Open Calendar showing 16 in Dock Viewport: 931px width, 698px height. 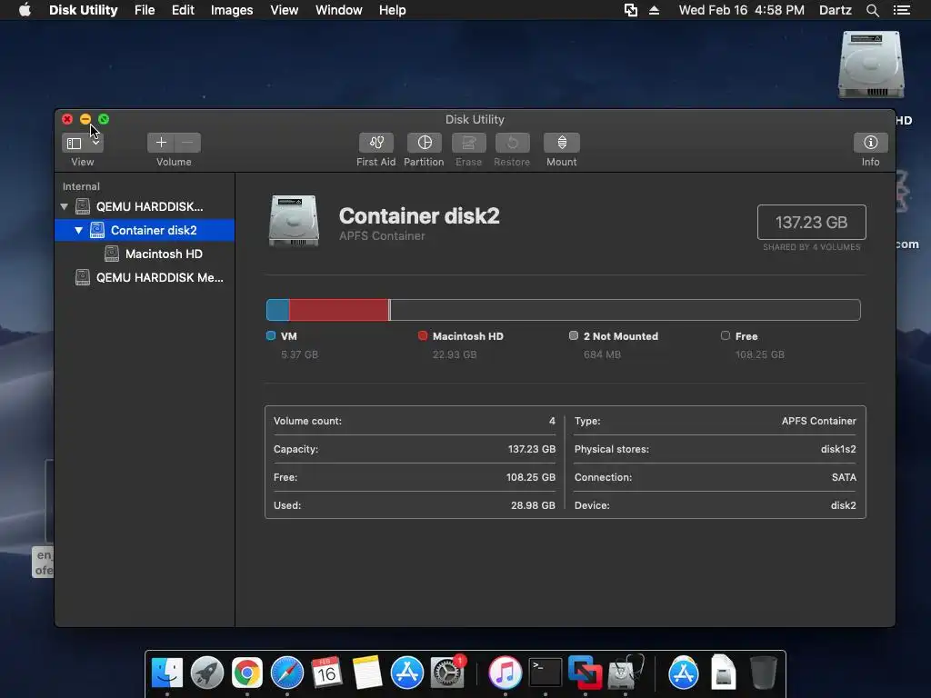[x=326, y=673]
